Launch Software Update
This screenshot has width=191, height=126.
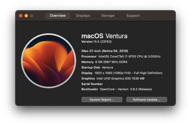pyautogui.click(x=147, y=100)
